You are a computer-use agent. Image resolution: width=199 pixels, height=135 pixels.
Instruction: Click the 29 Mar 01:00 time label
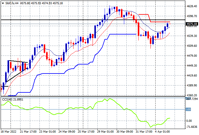pos(105,132)
